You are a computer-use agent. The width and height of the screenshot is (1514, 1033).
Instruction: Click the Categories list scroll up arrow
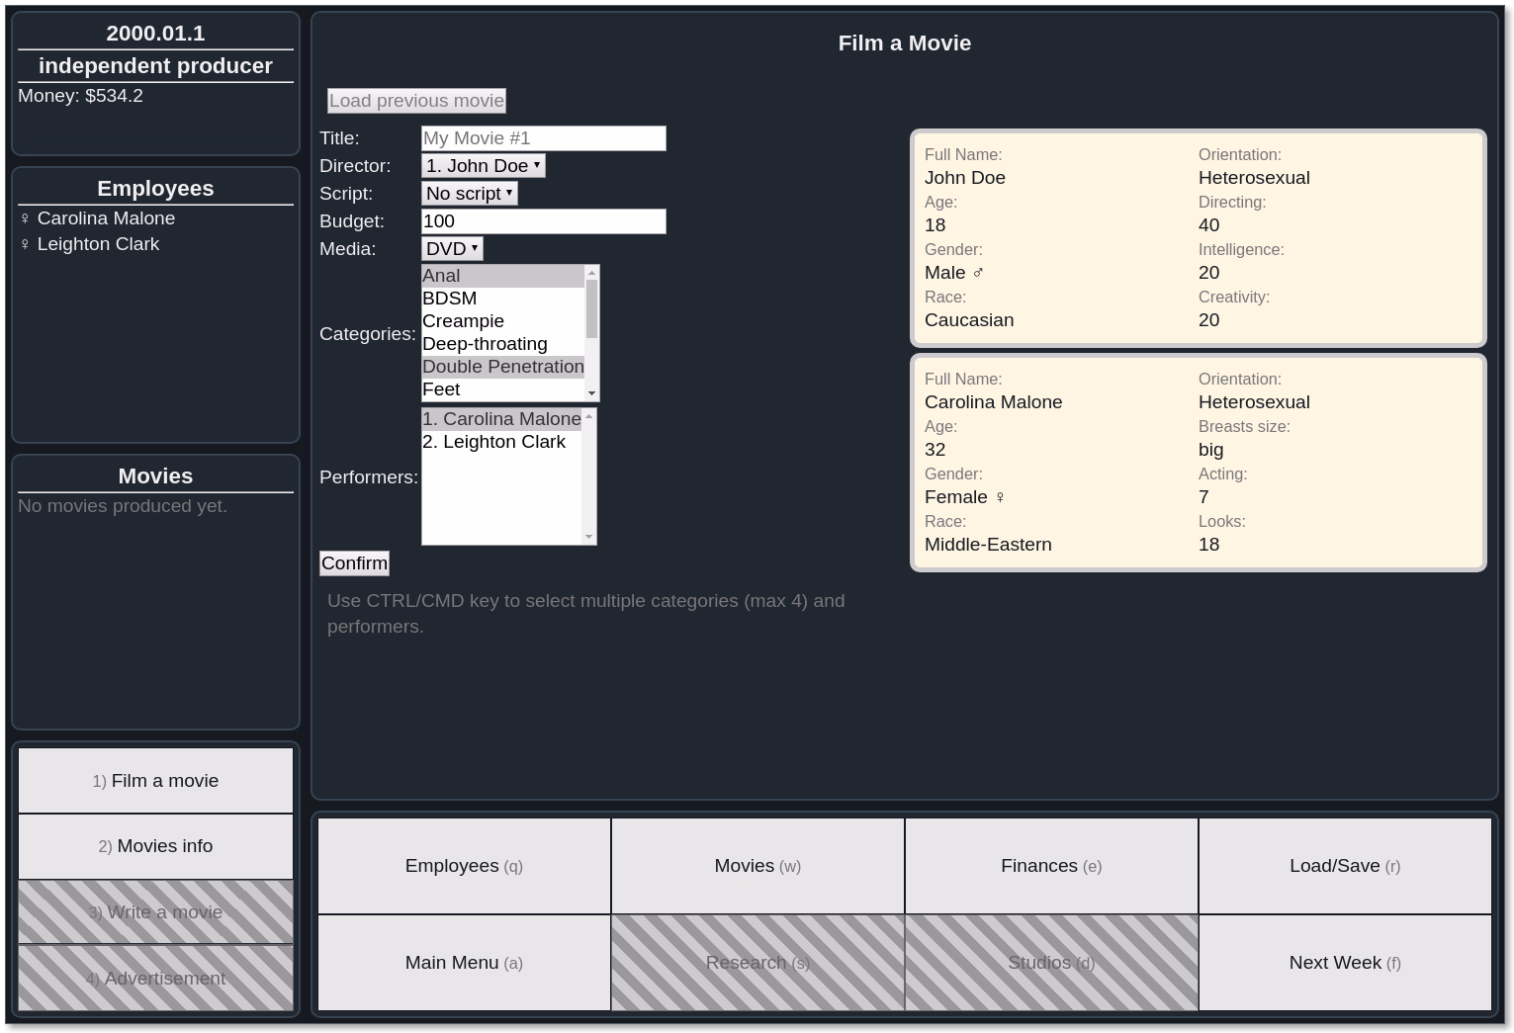[591, 273]
